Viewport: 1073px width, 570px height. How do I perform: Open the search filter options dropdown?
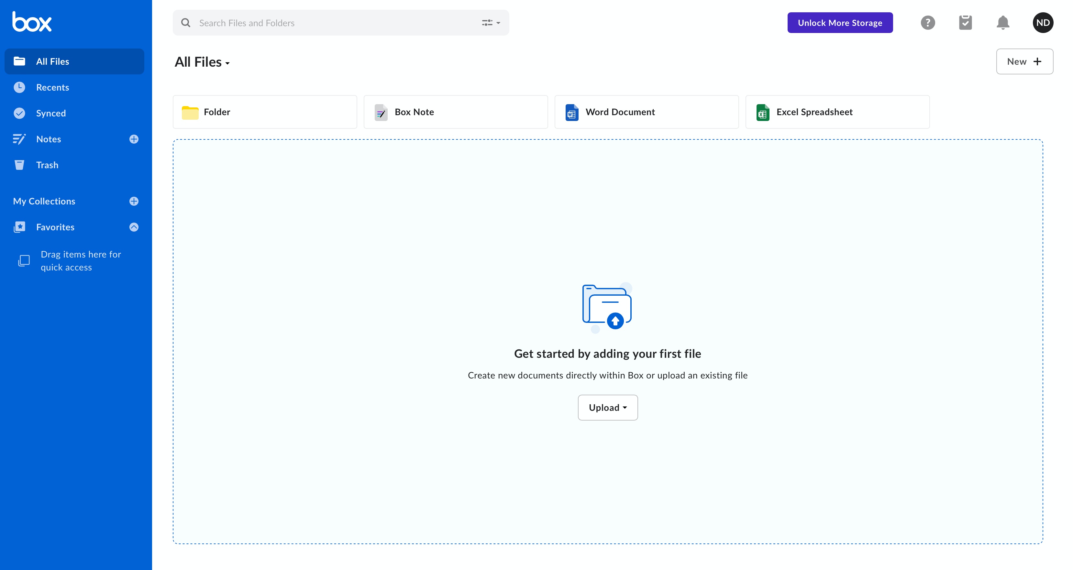tap(490, 23)
